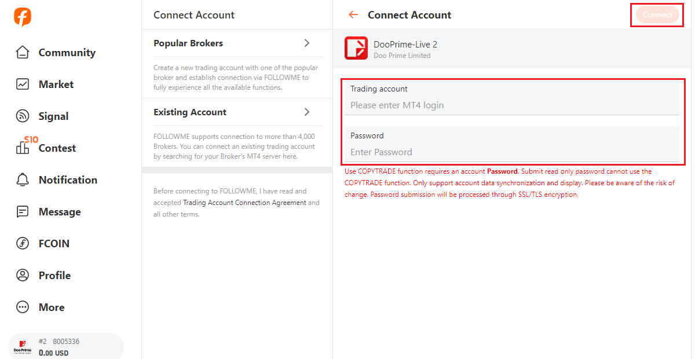Click the FCOIN coin icon
695x359 pixels.
[x=23, y=244]
